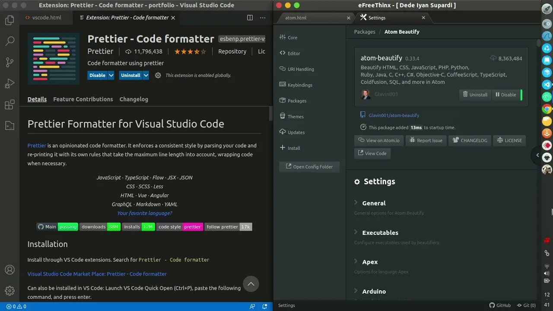
Task: Select the Changelog tab of Prettier
Action: pyautogui.click(x=134, y=99)
